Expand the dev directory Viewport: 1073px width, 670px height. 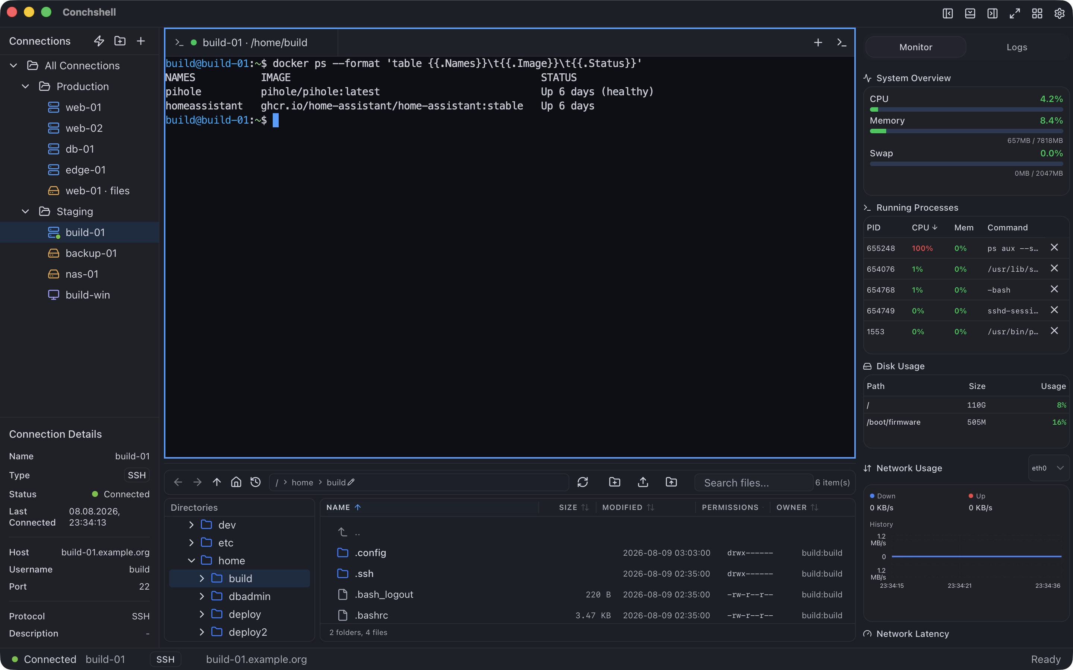[x=192, y=525]
